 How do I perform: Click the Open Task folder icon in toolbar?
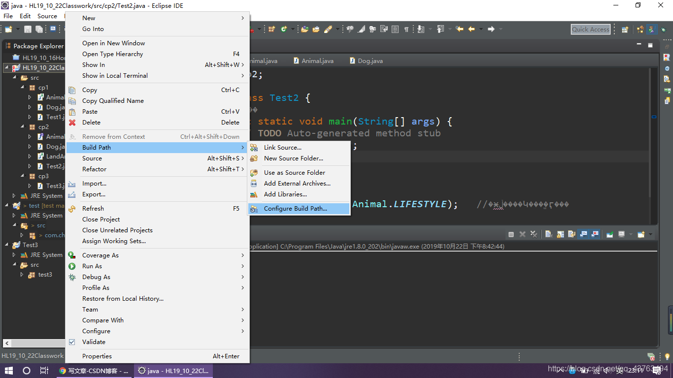pos(316,30)
